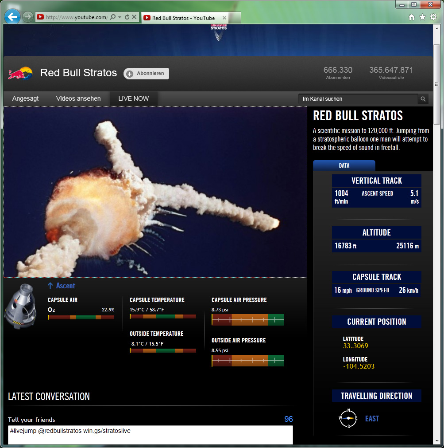Screen dimensions: 444x448
Task: Click the Red Bull Stratos banner logo
Action: click(x=218, y=32)
